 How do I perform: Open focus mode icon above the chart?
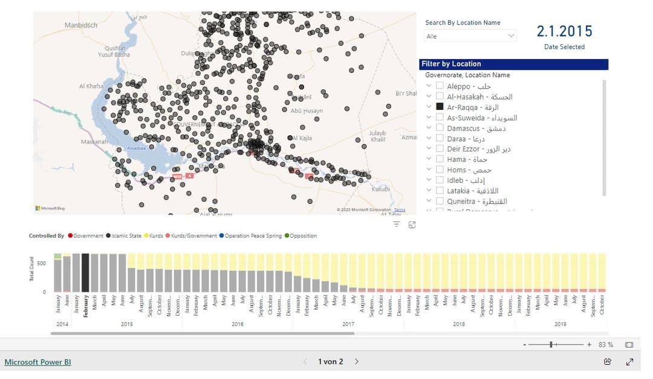pyautogui.click(x=412, y=225)
